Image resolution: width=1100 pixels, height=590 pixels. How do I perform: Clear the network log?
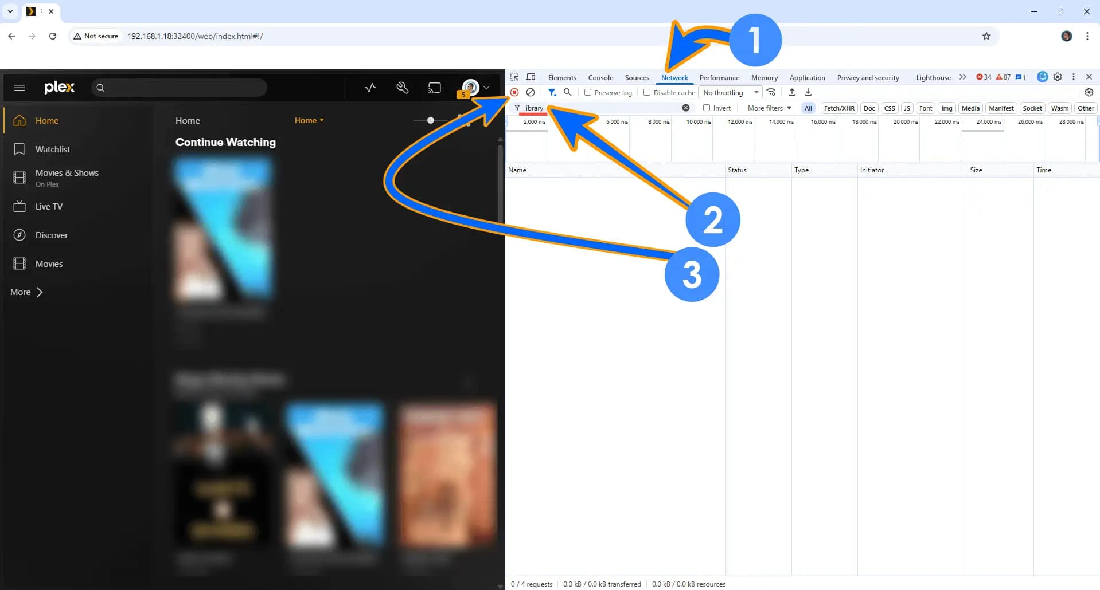[x=531, y=92]
